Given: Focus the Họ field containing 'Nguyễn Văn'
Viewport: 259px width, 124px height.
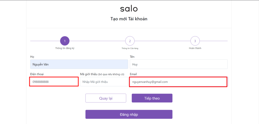Looking at the screenshot, I should 79,64.
